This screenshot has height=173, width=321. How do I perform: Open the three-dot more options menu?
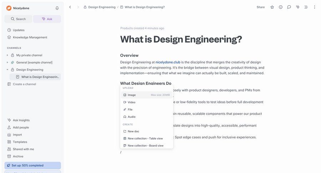[315, 7]
